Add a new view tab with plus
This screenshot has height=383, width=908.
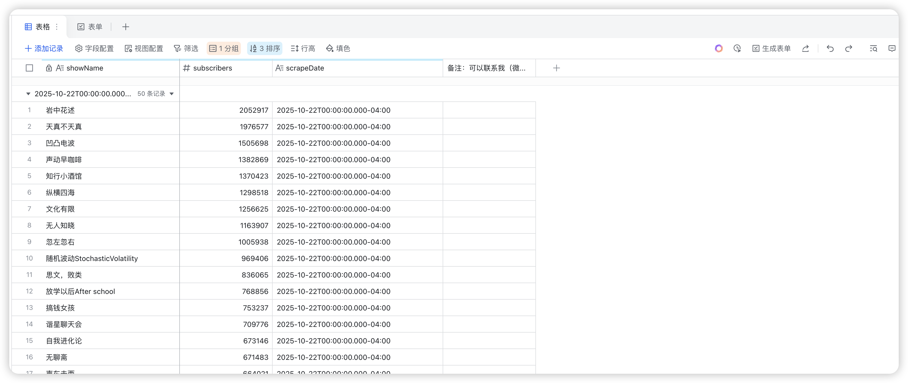(125, 27)
